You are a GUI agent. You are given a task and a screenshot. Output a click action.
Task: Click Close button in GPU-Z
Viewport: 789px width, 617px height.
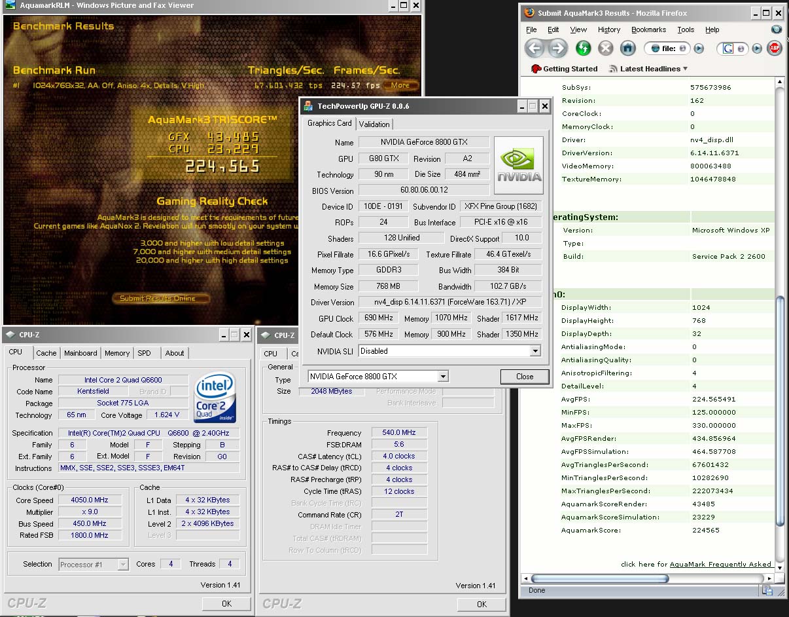(x=525, y=377)
